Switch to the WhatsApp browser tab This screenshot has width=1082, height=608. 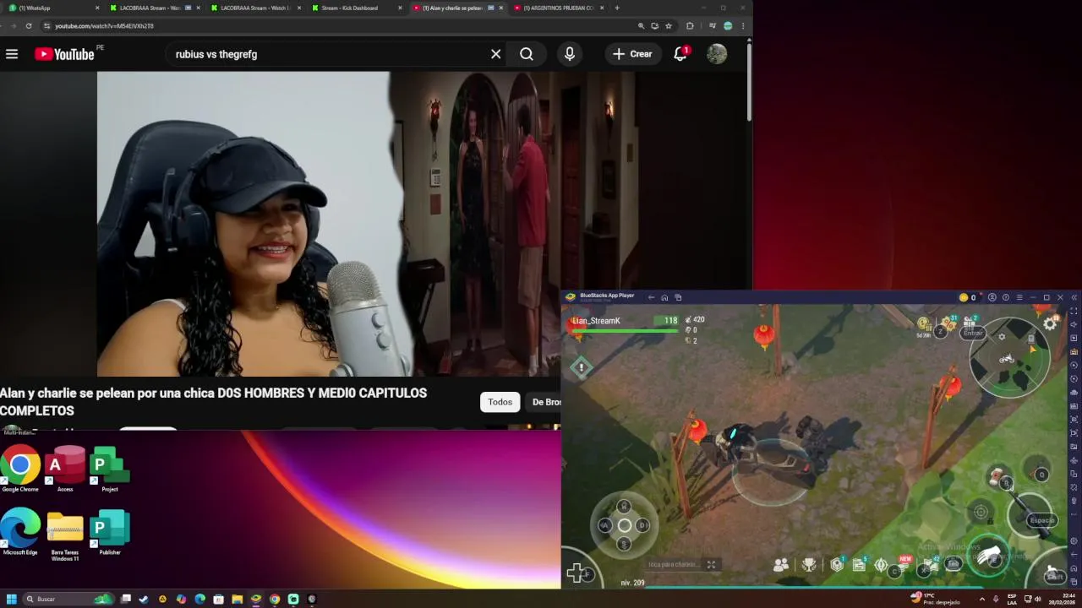tap(51, 8)
